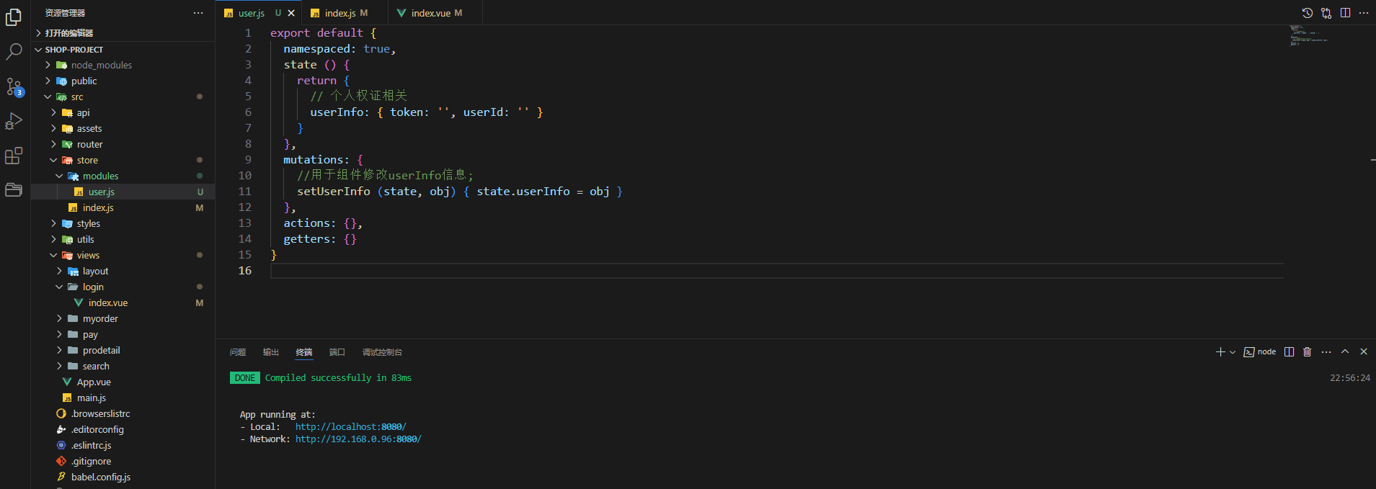The image size is (1376, 489).
Task: Expand the layout folder
Action: pos(123,271)
